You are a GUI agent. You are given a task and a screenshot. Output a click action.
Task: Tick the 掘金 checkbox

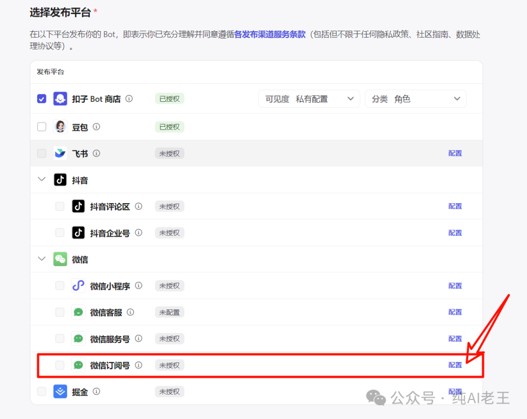click(41, 392)
